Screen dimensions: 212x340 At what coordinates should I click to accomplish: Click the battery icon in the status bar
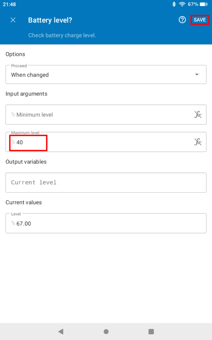click(x=203, y=4)
